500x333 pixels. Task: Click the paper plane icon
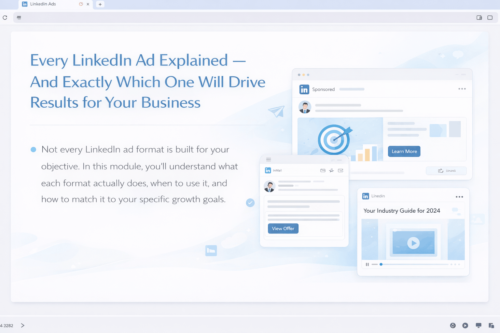(x=276, y=111)
